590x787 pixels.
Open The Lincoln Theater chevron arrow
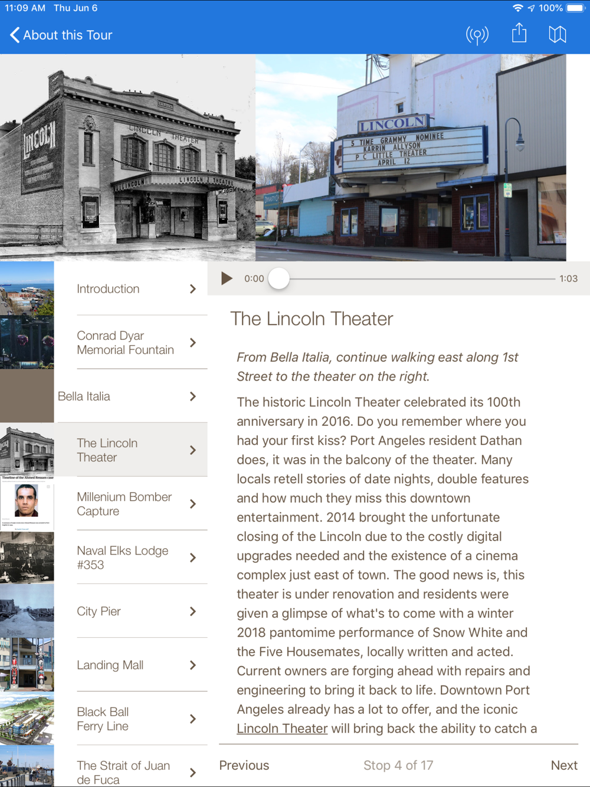click(193, 450)
